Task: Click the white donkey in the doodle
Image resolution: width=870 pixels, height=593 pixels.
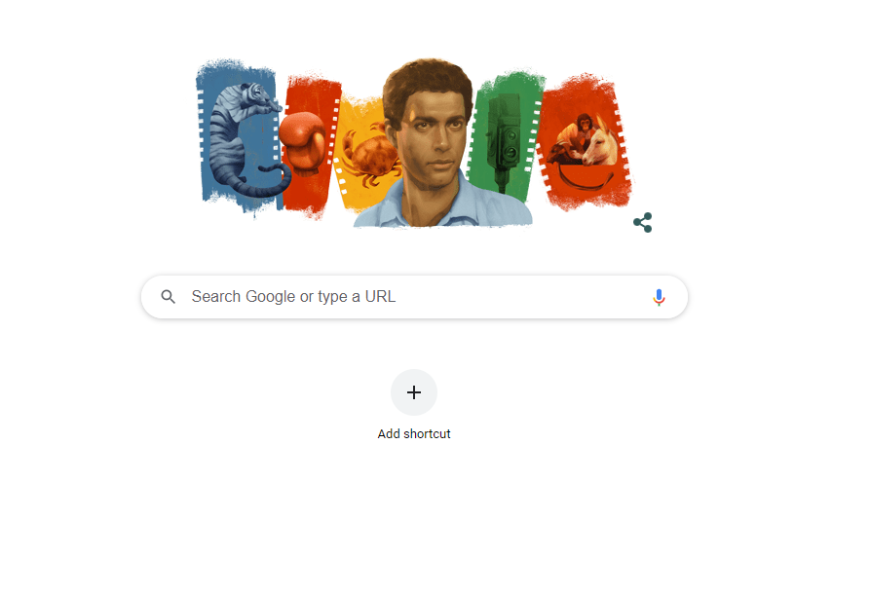Action: point(600,142)
